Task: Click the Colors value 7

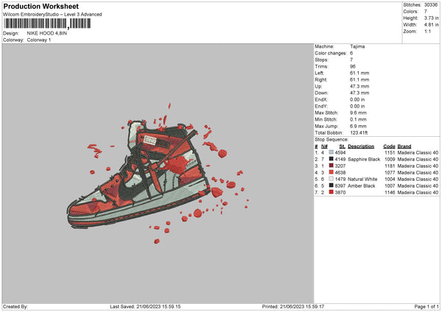Action: [x=426, y=12]
